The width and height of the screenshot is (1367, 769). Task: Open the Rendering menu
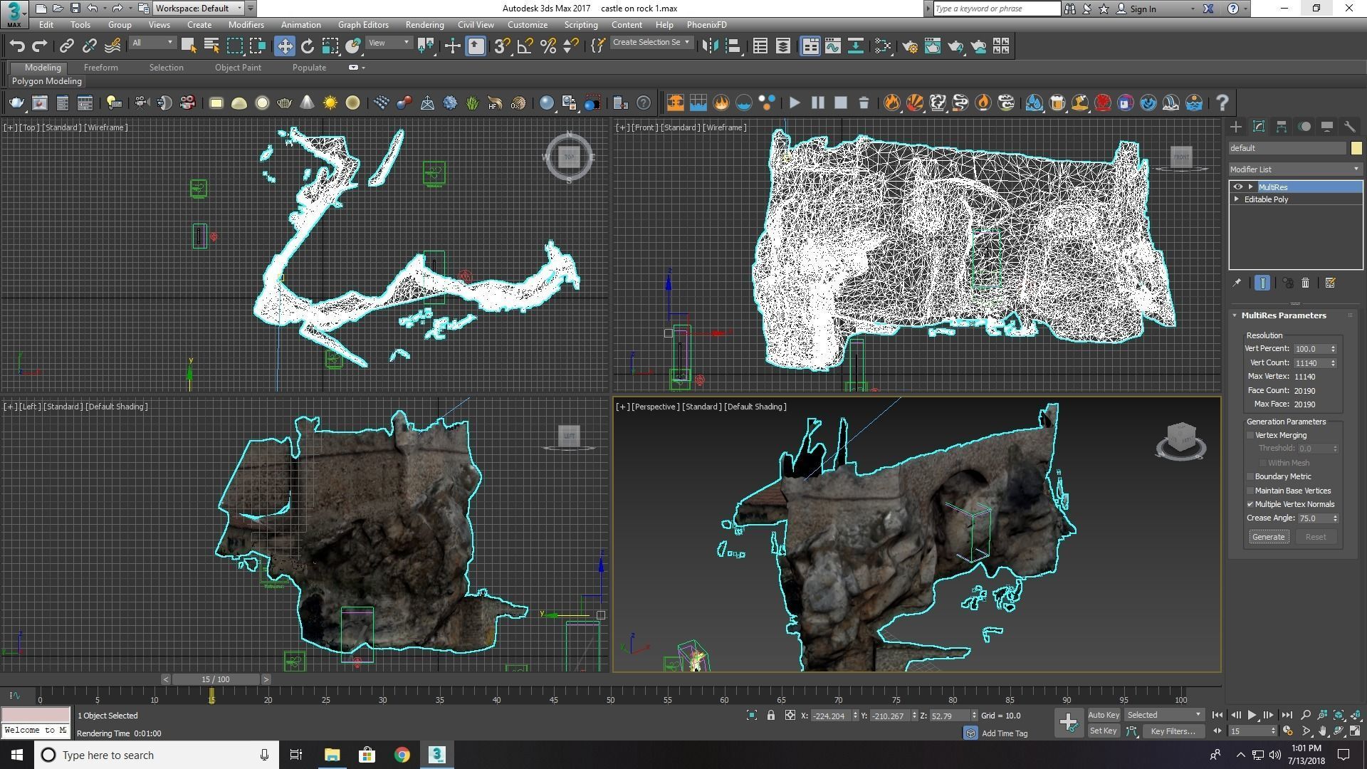[x=424, y=25]
